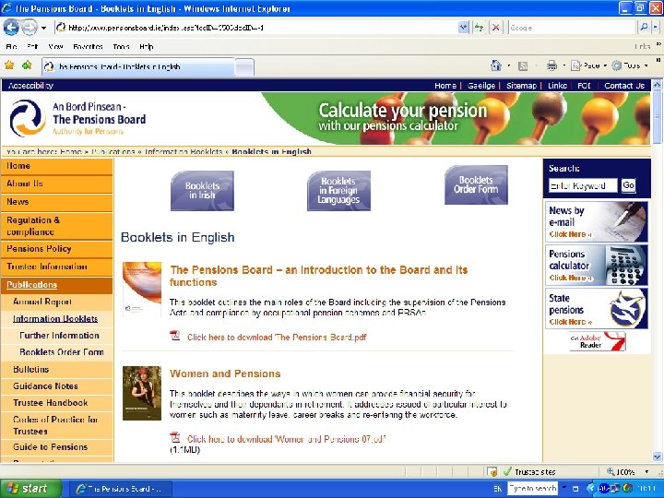The image size is (664, 498).
Task: Open the Tools menu in menu bar
Action: (121, 47)
